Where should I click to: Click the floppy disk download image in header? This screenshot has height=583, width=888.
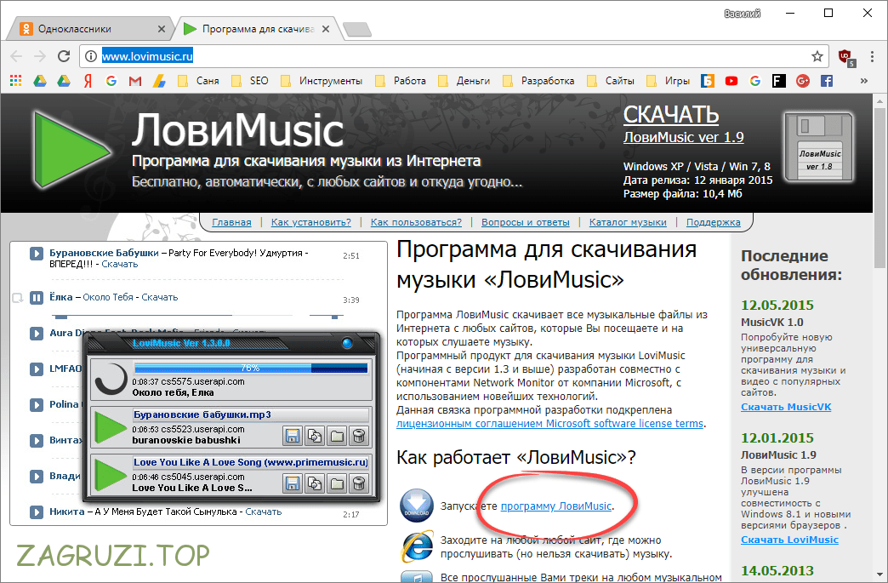(x=819, y=146)
